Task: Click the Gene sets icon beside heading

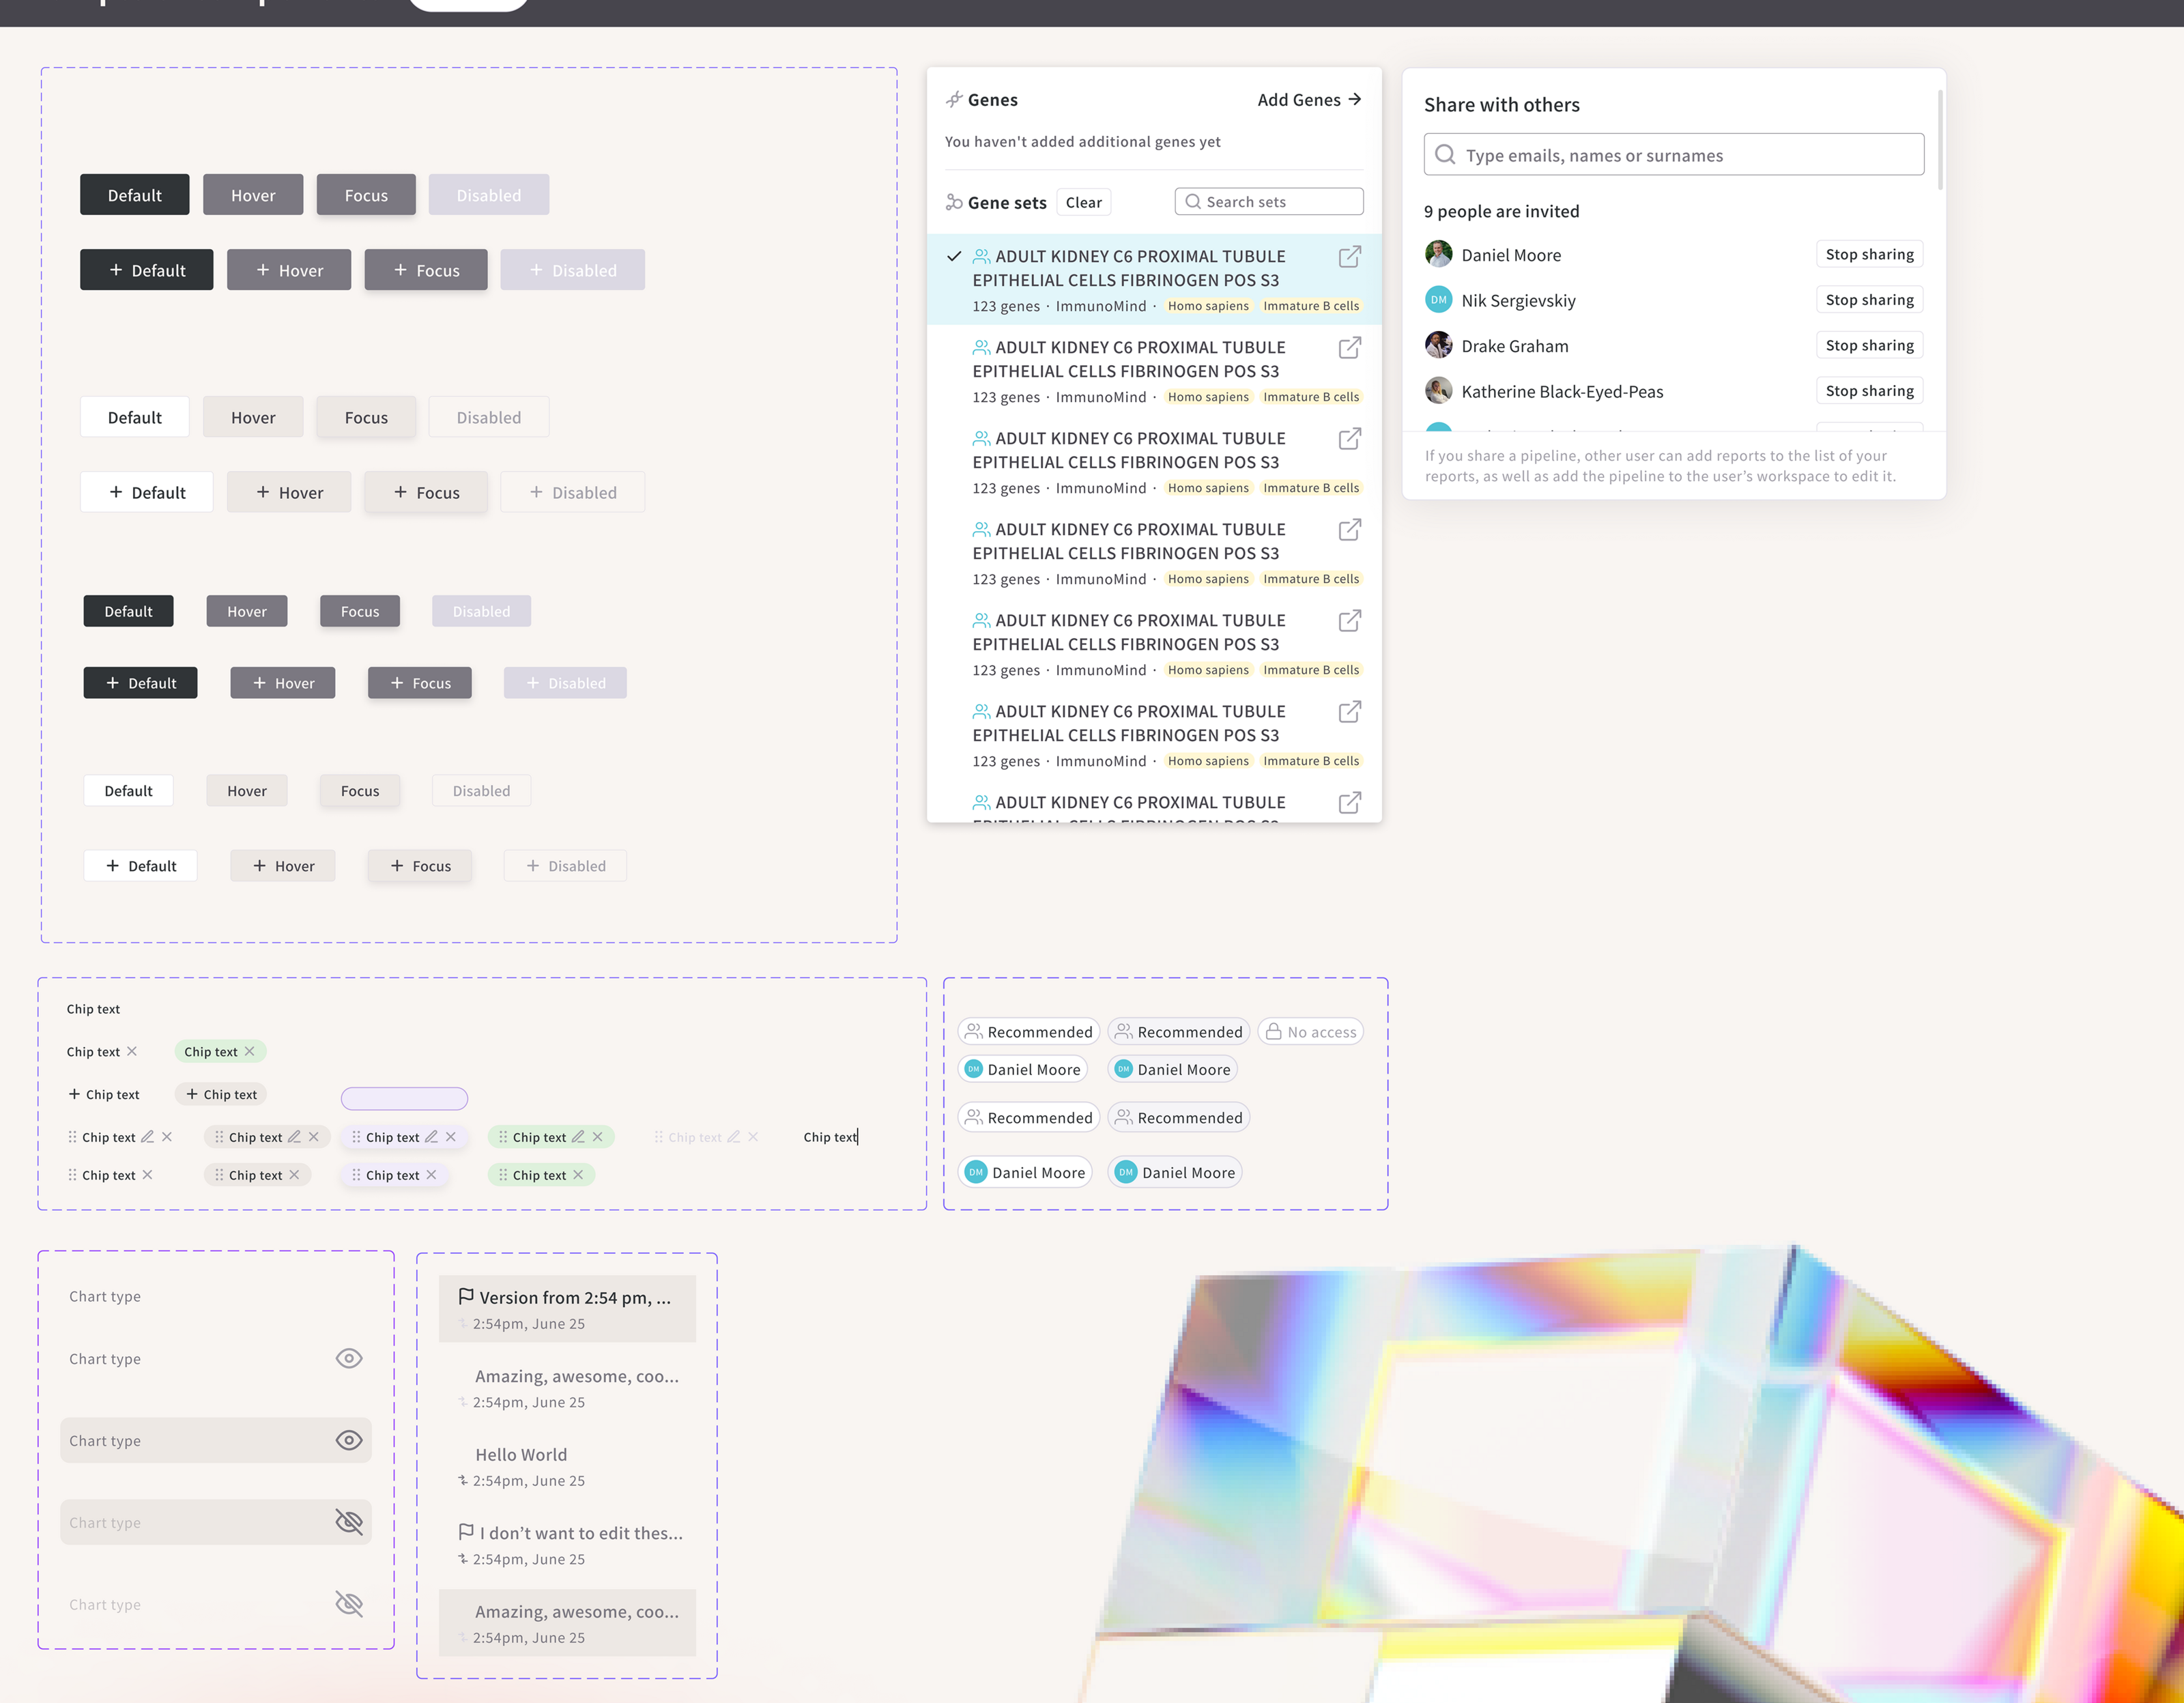Action: tap(954, 202)
